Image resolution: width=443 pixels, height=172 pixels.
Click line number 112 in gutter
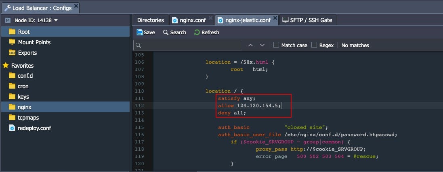(139, 106)
